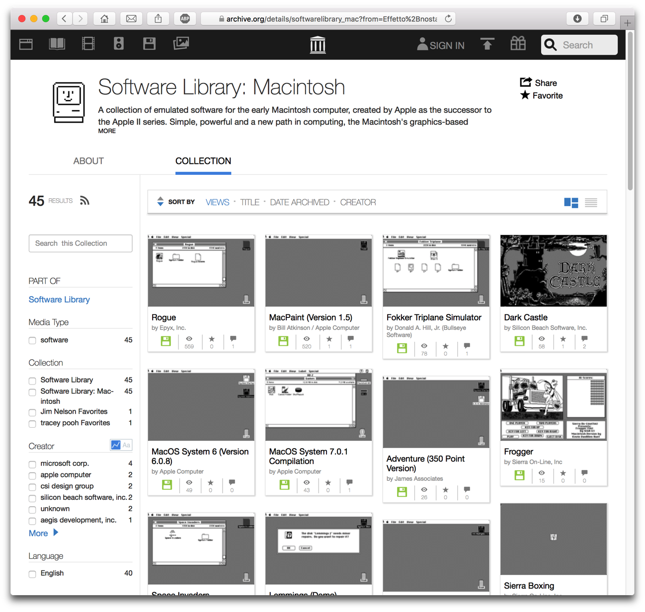
Task: Check the software media type checkbox
Action: click(32, 341)
